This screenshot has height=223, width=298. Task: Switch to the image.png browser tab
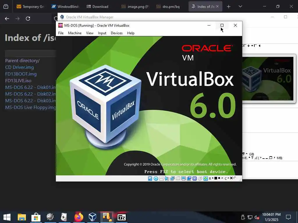(135, 7)
